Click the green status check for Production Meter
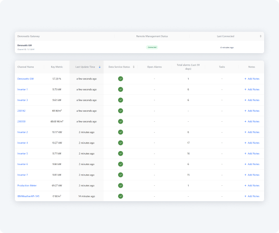Screen dimensions: 279x233 [x=121, y=185]
